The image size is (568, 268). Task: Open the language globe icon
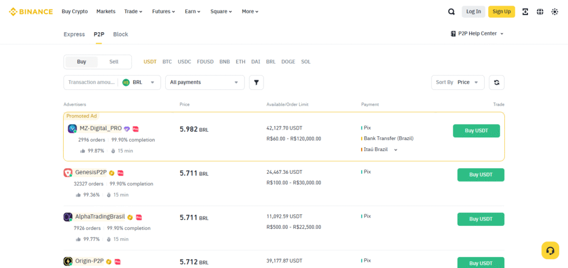pyautogui.click(x=540, y=12)
